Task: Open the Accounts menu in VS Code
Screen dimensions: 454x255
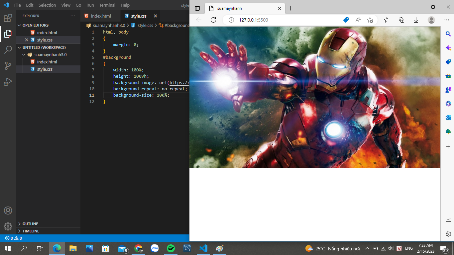Action: pos(8,211)
